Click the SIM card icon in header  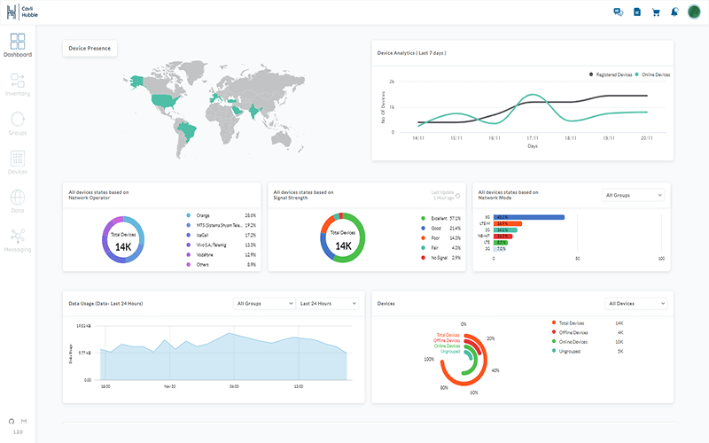[x=637, y=12]
